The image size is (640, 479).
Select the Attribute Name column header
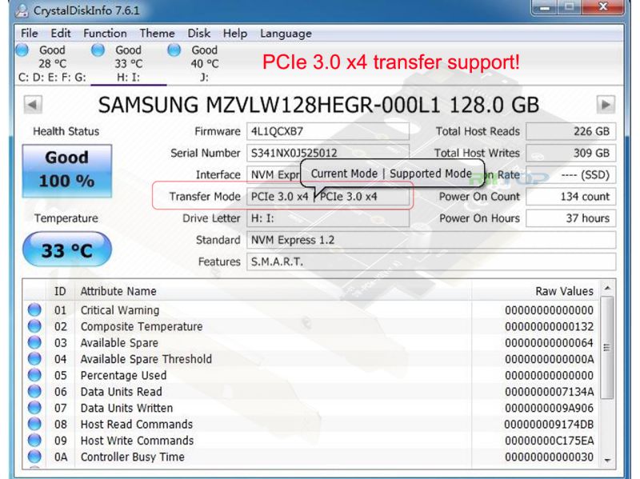click(118, 291)
